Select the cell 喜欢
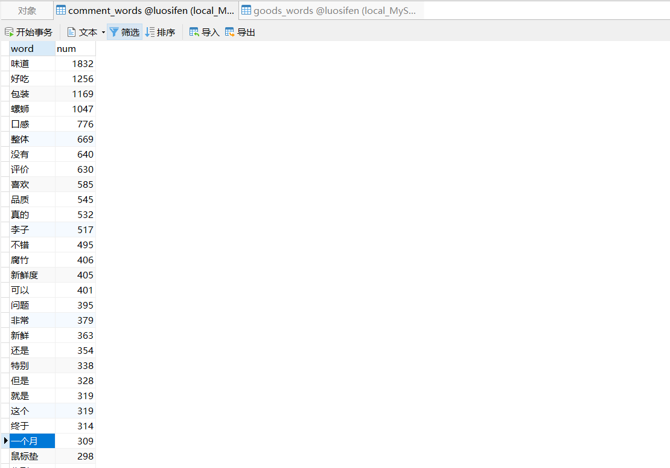670x468 pixels. 32,185
